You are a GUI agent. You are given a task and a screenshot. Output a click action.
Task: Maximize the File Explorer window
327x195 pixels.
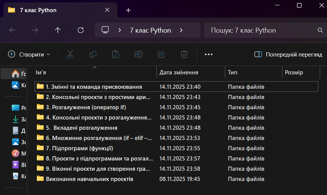click(x=299, y=5)
